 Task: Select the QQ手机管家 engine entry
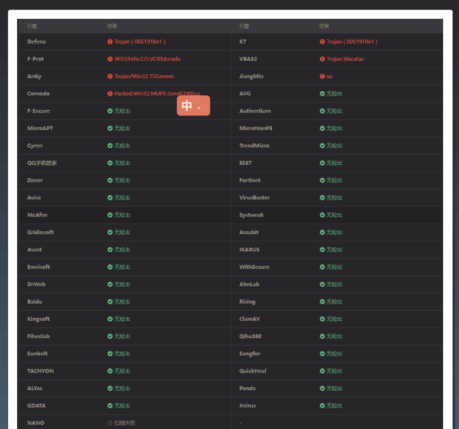(x=42, y=163)
